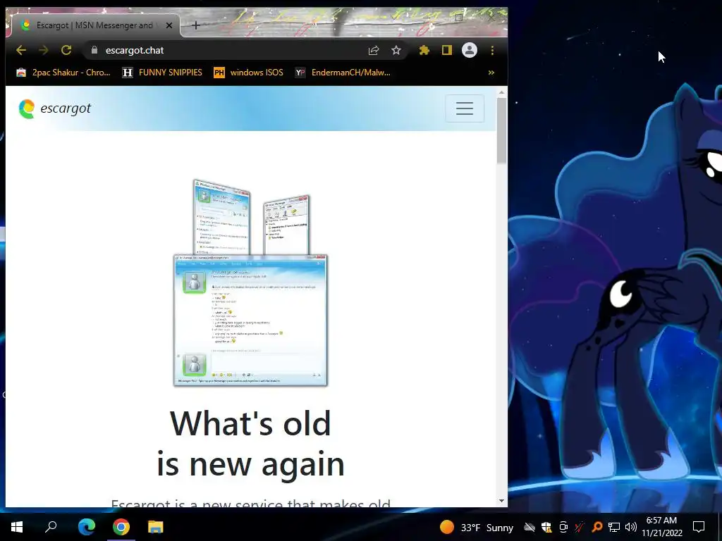
Task: Open File Explorer from the taskbar
Action: (x=156, y=527)
